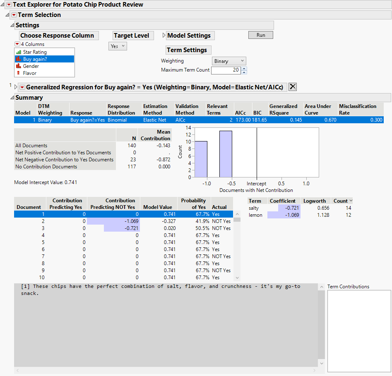Click the Run button
The image size is (392, 376).
coord(261,35)
